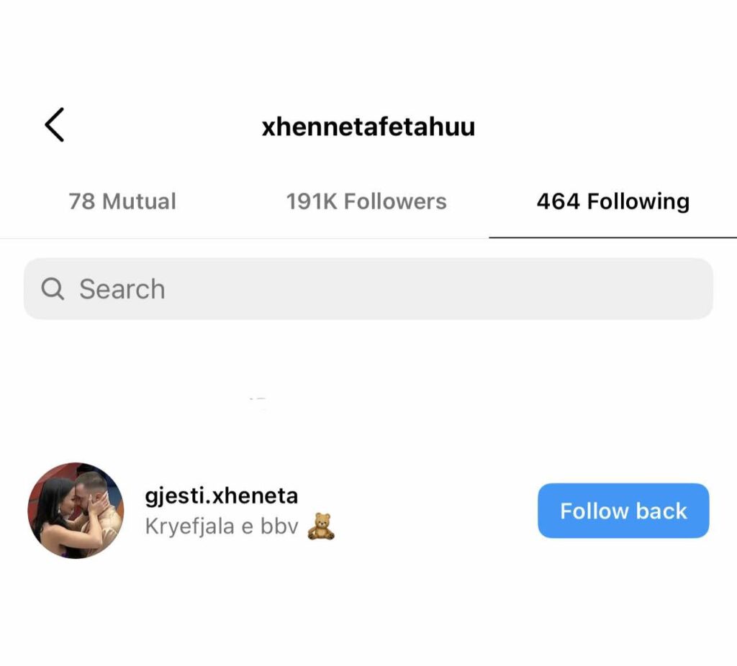Tap the back arrow icon
737x666 pixels.
(x=55, y=125)
